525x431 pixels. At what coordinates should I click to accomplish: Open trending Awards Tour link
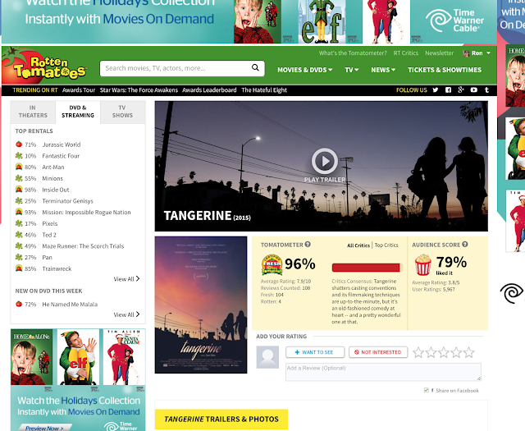click(x=79, y=89)
